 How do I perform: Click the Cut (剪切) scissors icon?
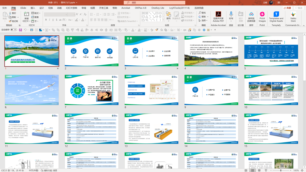10,13
